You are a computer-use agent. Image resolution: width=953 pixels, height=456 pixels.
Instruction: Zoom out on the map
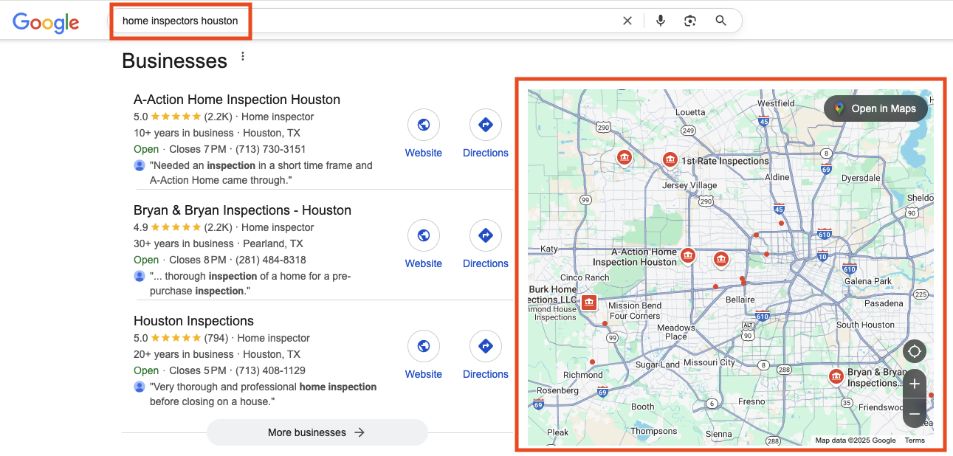click(914, 413)
